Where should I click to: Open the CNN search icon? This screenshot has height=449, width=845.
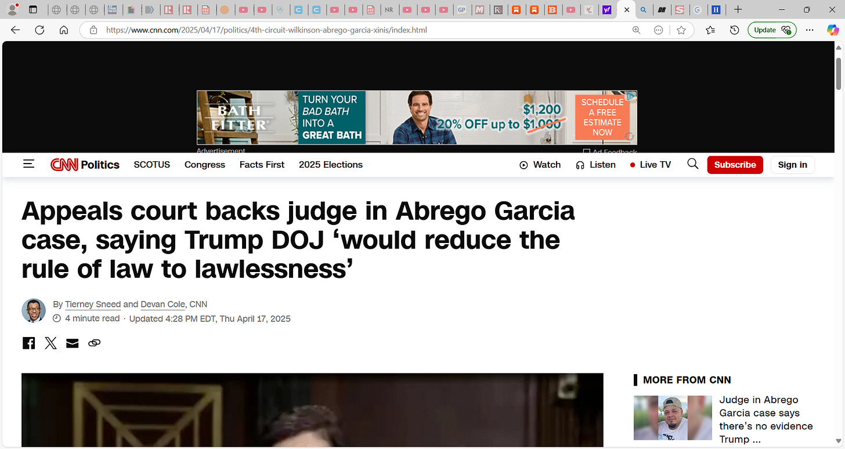(692, 164)
